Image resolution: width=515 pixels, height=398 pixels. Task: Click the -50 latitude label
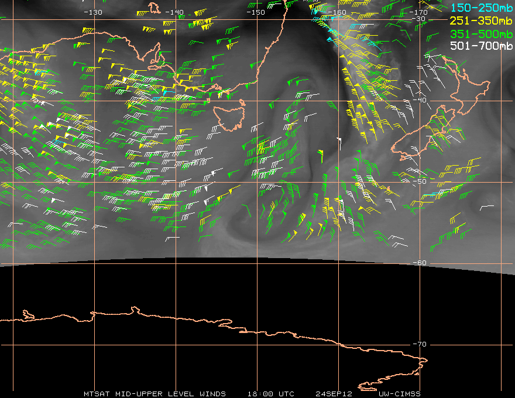(419, 181)
